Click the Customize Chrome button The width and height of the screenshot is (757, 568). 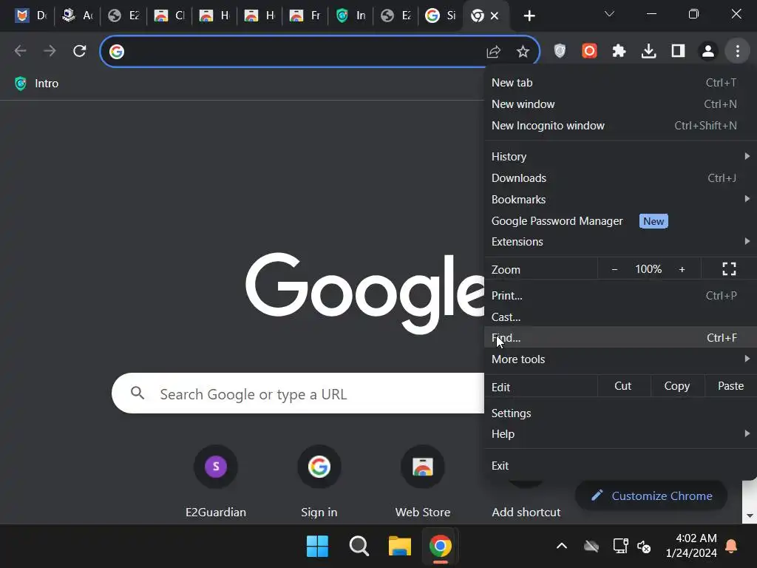(651, 496)
